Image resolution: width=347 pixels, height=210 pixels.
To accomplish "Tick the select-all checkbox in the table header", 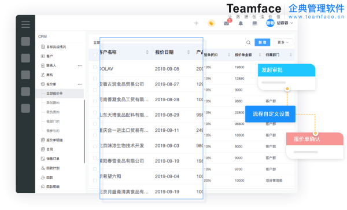I will [95, 55].
